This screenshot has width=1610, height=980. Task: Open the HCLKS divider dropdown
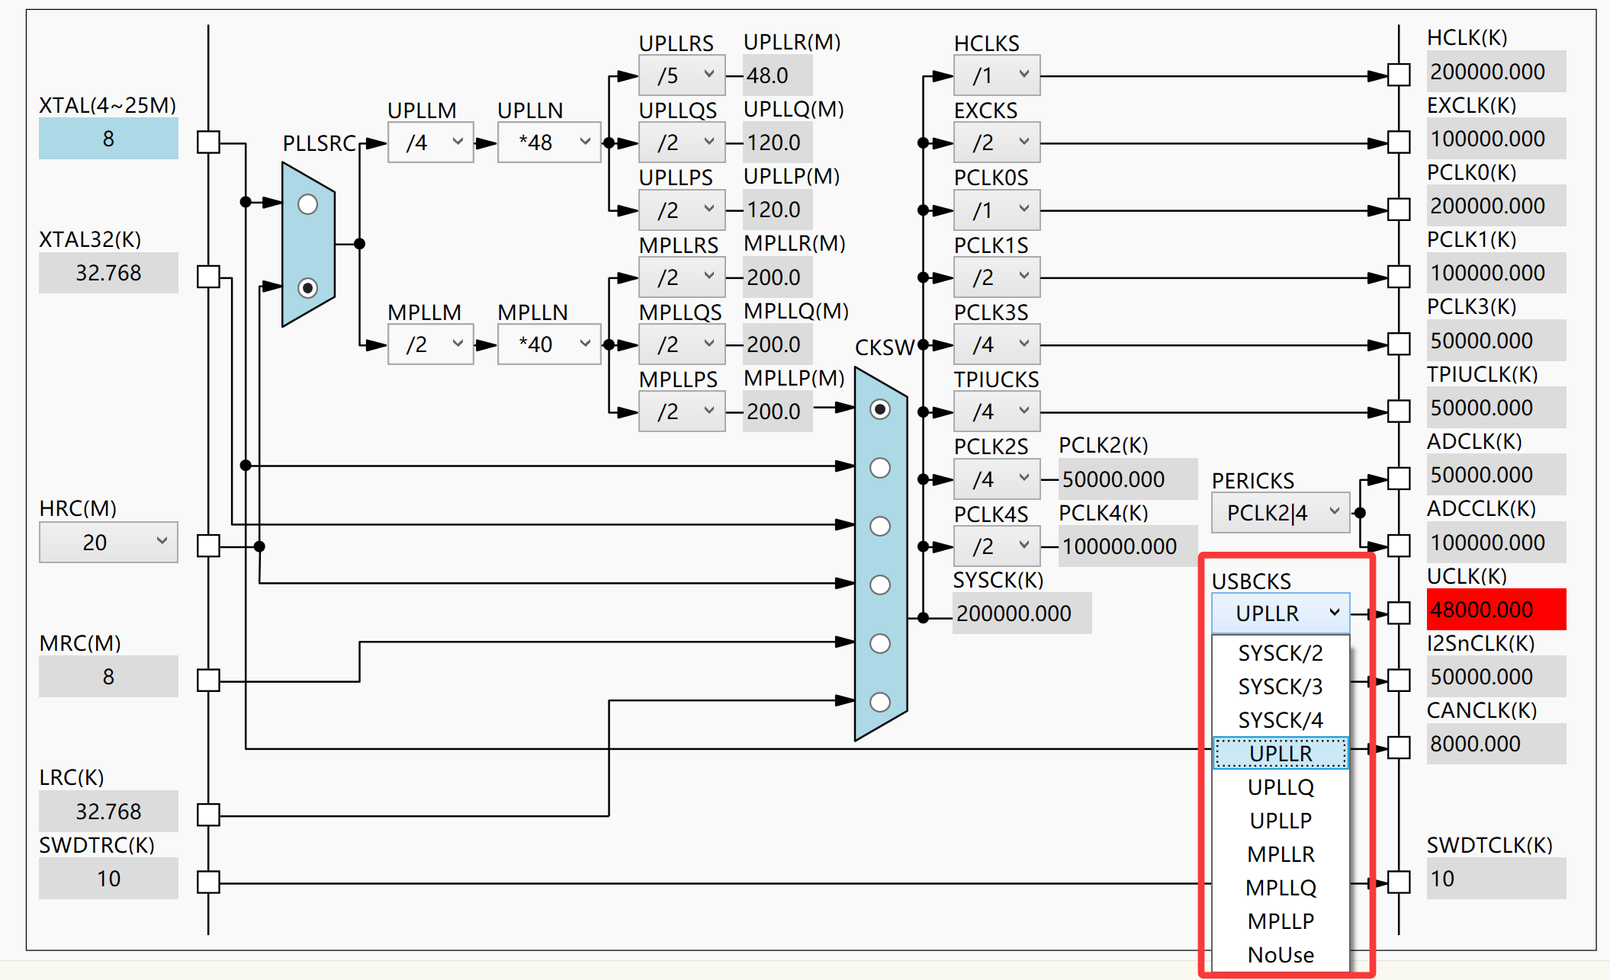click(997, 75)
